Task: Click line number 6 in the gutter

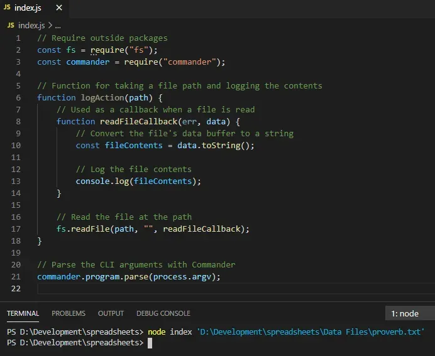Action: (x=19, y=97)
